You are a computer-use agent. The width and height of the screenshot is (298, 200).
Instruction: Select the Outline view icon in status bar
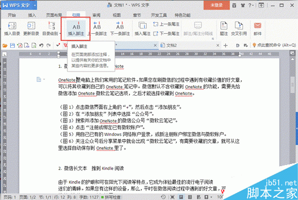pos(190,197)
